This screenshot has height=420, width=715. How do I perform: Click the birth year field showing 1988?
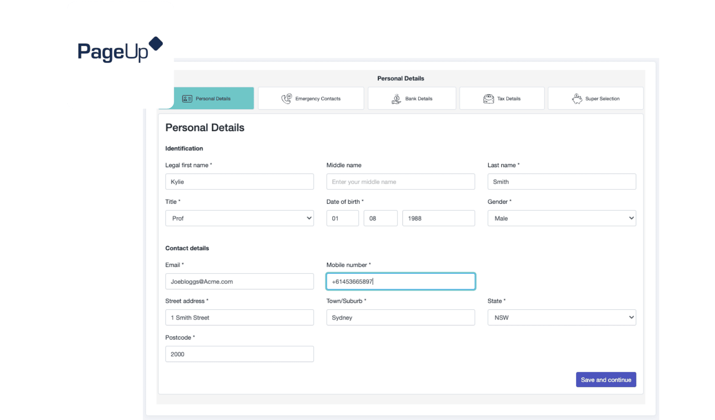click(438, 218)
